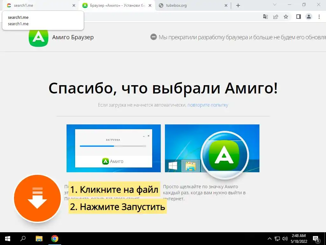The image size is (326, 245).
Task: Close the Амиго browser tab
Action: pos(150,6)
